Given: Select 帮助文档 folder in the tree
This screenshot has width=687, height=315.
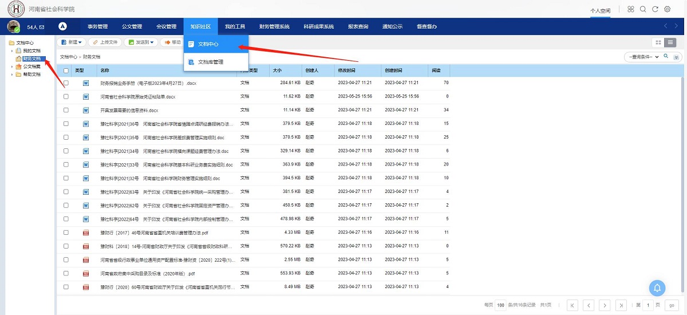Looking at the screenshot, I should click(x=31, y=74).
